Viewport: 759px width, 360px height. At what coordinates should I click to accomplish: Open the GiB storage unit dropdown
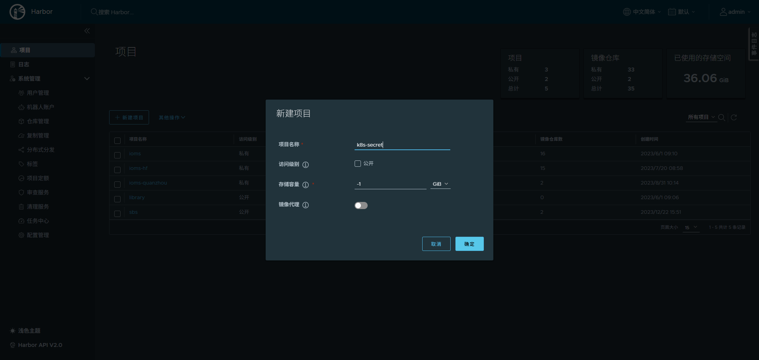click(440, 184)
